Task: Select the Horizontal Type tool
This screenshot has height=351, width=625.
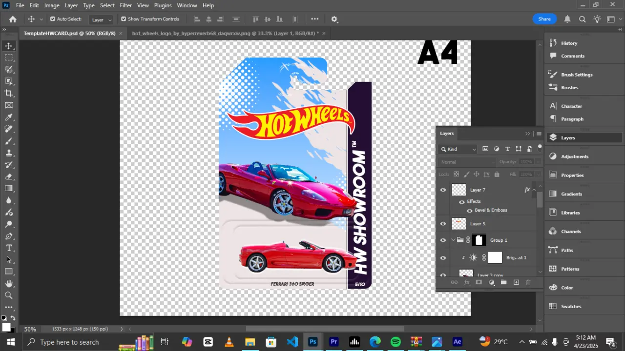Action: click(x=9, y=248)
